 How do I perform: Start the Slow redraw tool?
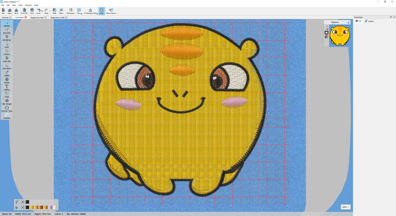(x=7, y=66)
